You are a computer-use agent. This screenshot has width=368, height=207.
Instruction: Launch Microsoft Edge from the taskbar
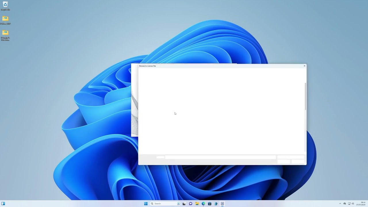(x=203, y=204)
